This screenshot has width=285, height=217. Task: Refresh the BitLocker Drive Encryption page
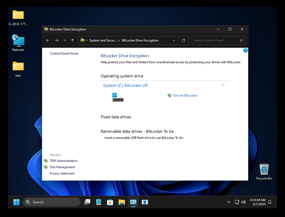coord(183,40)
